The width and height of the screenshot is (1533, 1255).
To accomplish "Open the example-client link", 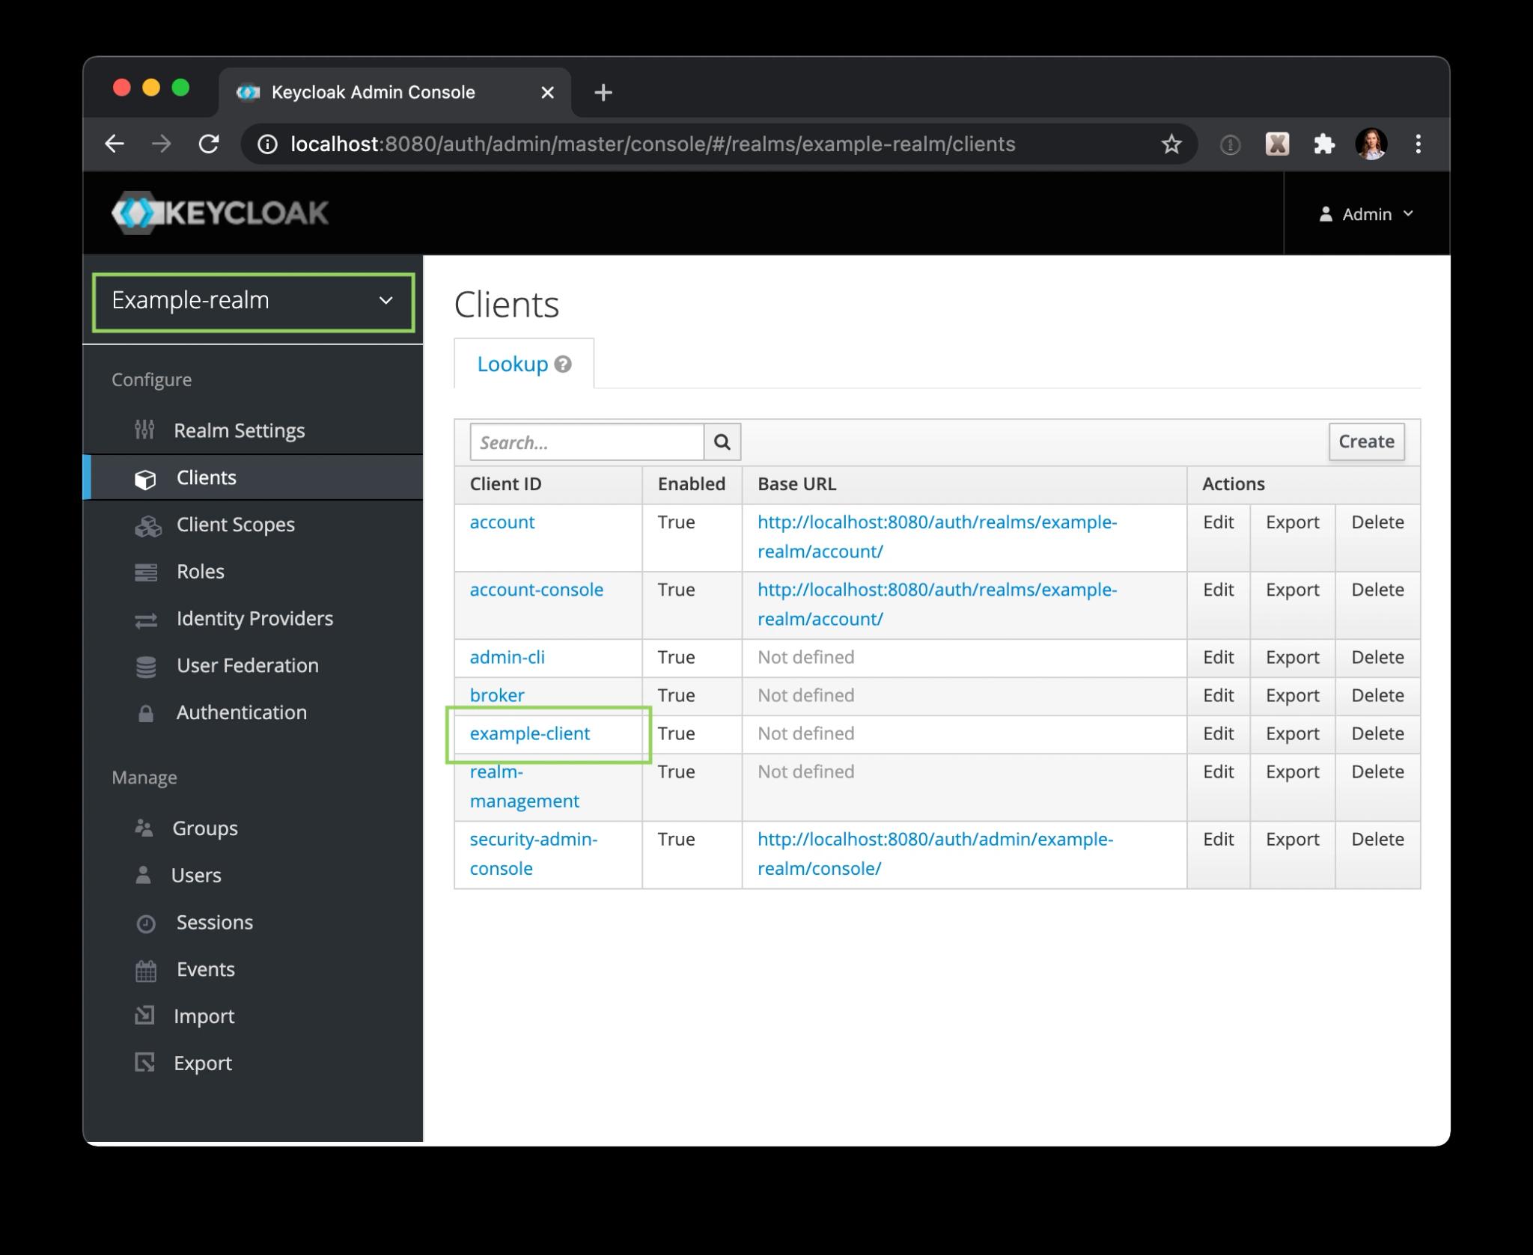I will point(529,733).
